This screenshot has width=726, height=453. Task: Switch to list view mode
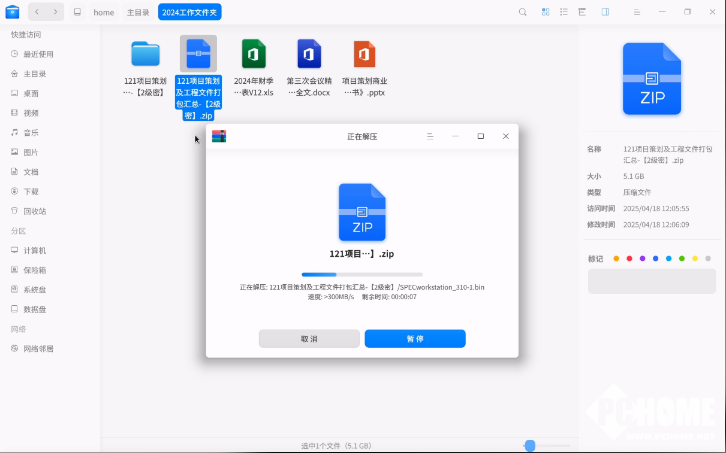tap(564, 12)
